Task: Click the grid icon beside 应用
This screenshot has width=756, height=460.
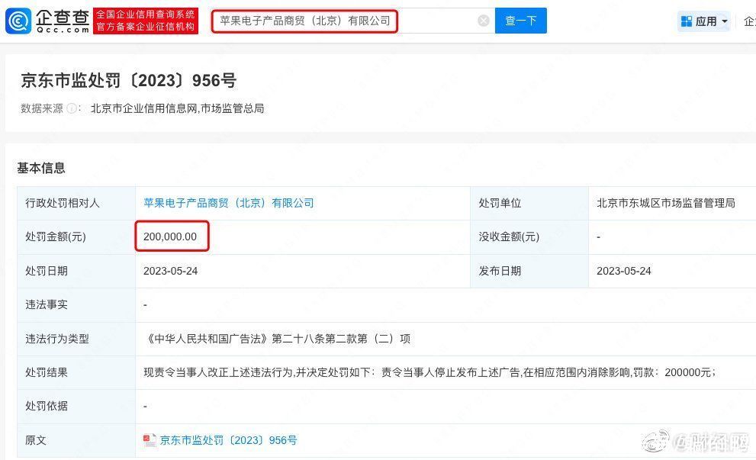Action: tap(686, 21)
